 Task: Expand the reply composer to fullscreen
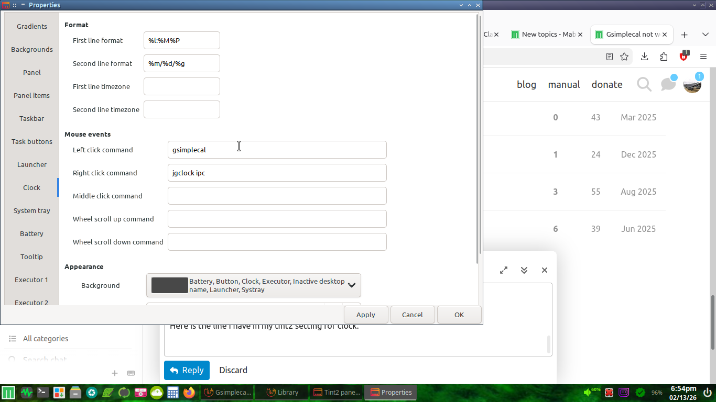point(504,270)
